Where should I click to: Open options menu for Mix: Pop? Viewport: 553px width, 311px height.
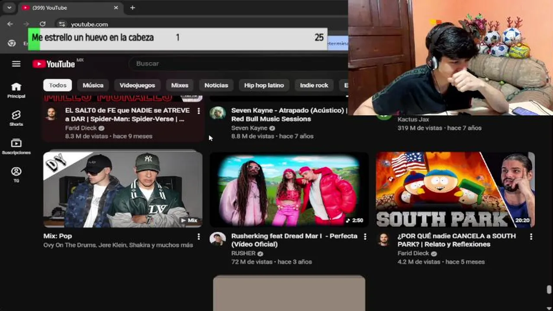(x=199, y=237)
